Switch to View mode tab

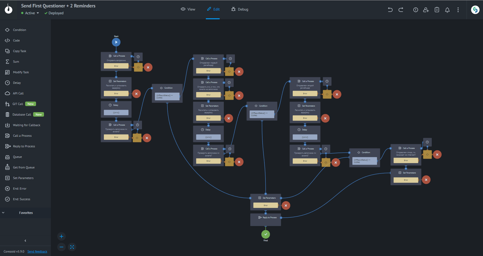click(188, 9)
